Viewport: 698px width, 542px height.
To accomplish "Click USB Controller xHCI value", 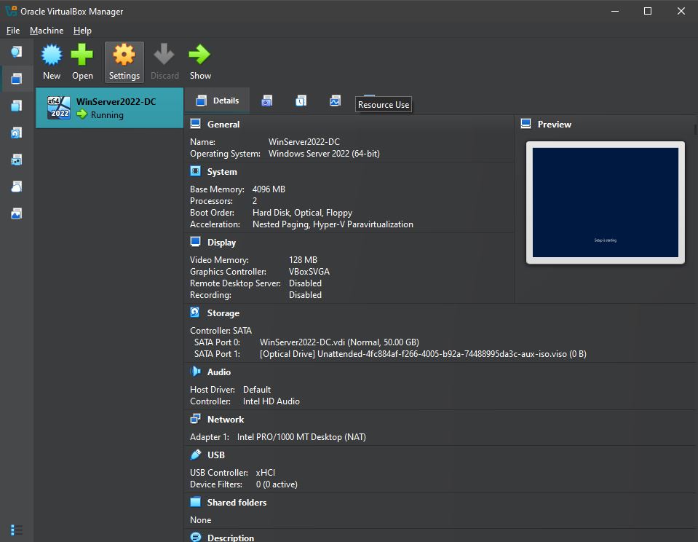I will pos(266,473).
